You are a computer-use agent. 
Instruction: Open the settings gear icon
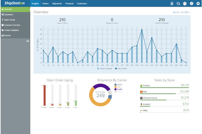tap(198, 3)
